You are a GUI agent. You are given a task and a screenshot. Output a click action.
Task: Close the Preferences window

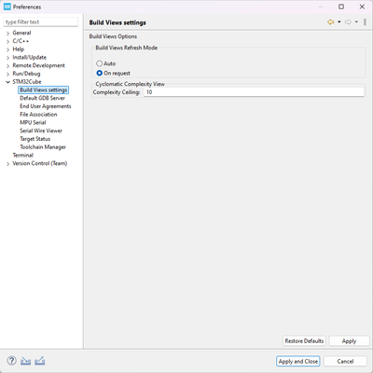click(x=362, y=7)
